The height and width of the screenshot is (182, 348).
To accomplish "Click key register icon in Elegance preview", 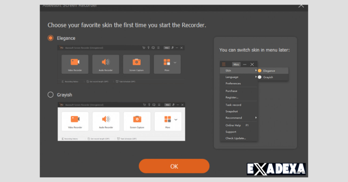I will click(149, 48).
